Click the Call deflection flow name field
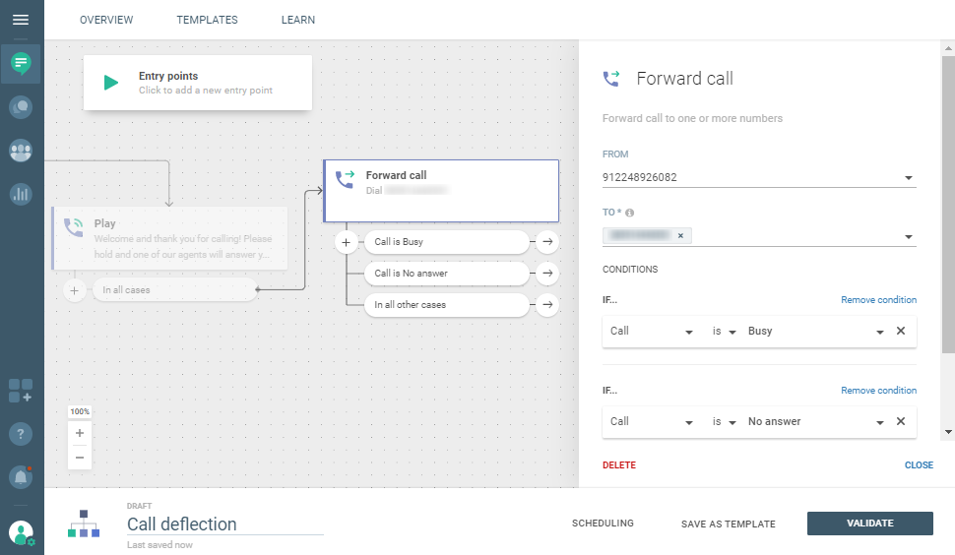Viewport: 955px width, 555px height. coord(224,524)
